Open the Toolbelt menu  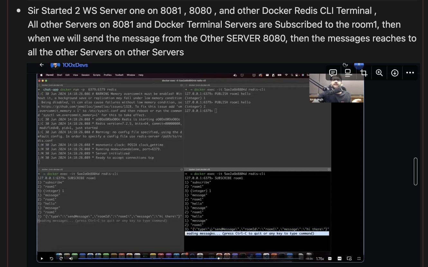click(119, 75)
